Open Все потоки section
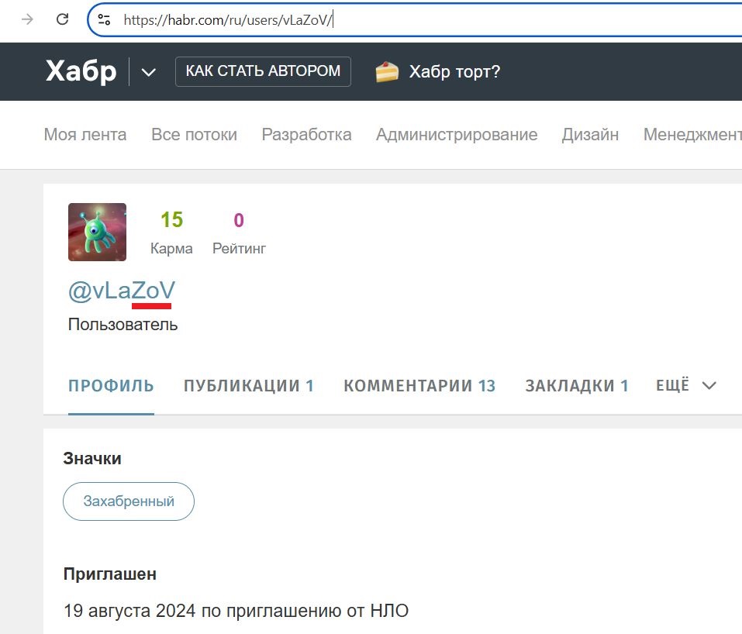 tap(194, 135)
